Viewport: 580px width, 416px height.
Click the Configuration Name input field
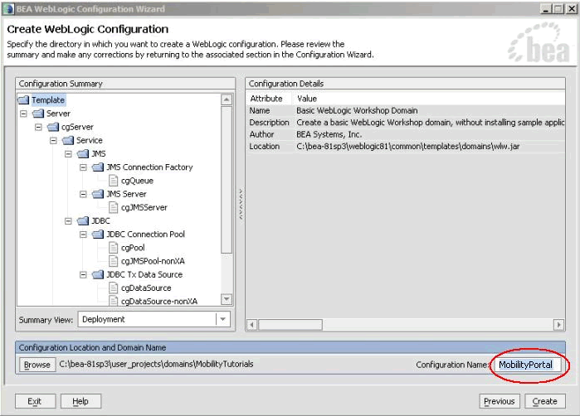(x=527, y=365)
